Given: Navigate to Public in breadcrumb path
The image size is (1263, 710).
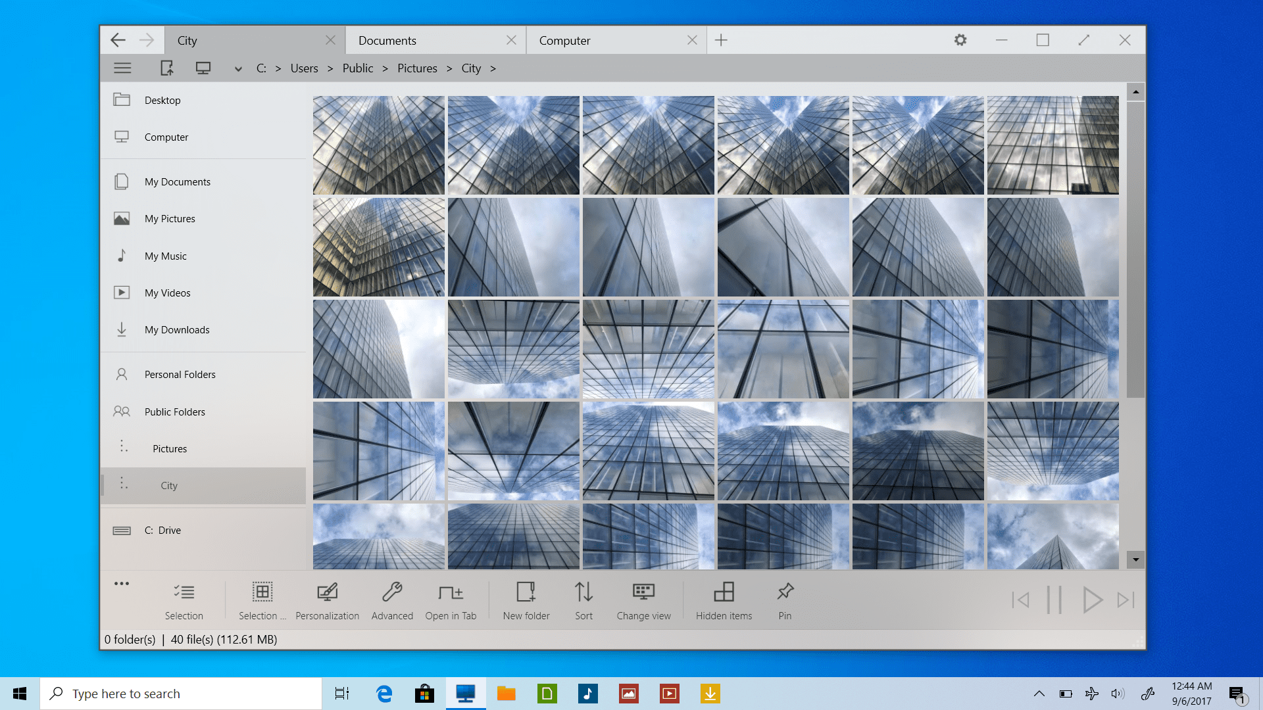Looking at the screenshot, I should coord(357,68).
